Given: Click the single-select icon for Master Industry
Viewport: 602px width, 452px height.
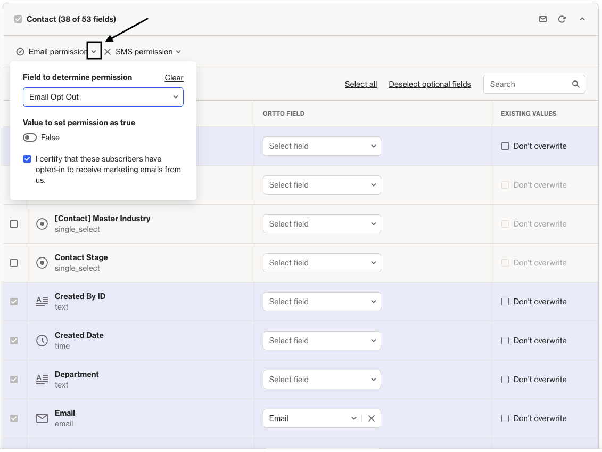Looking at the screenshot, I should click(42, 224).
